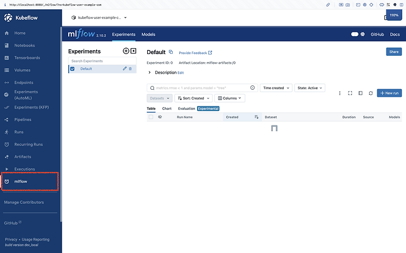This screenshot has height=253, width=406.
Task: Open the Provide Feedback link
Action: click(x=195, y=53)
